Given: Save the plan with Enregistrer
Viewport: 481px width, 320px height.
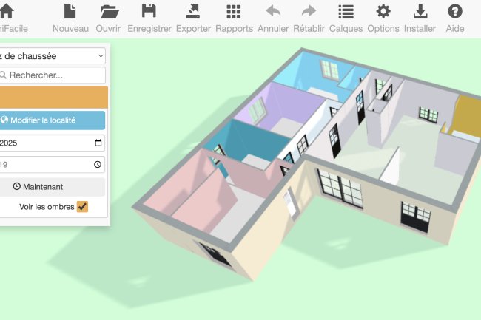Looking at the screenshot, I should coord(149,18).
